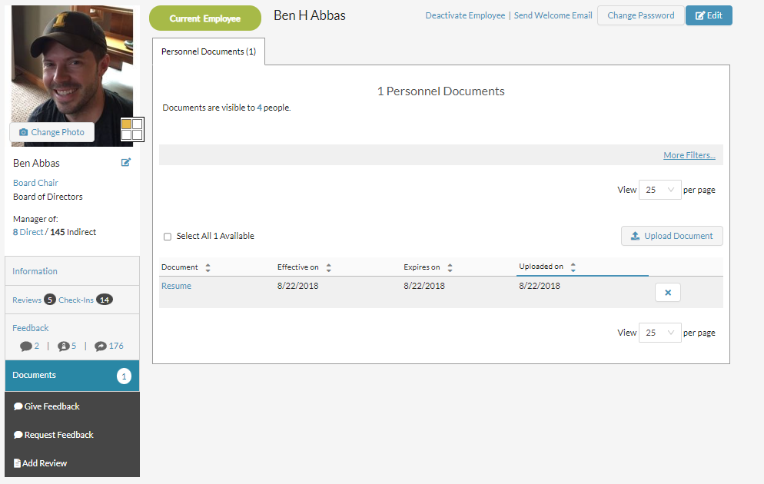Click the person bubble feedback icon with 5
764x484 pixels.
pos(64,346)
